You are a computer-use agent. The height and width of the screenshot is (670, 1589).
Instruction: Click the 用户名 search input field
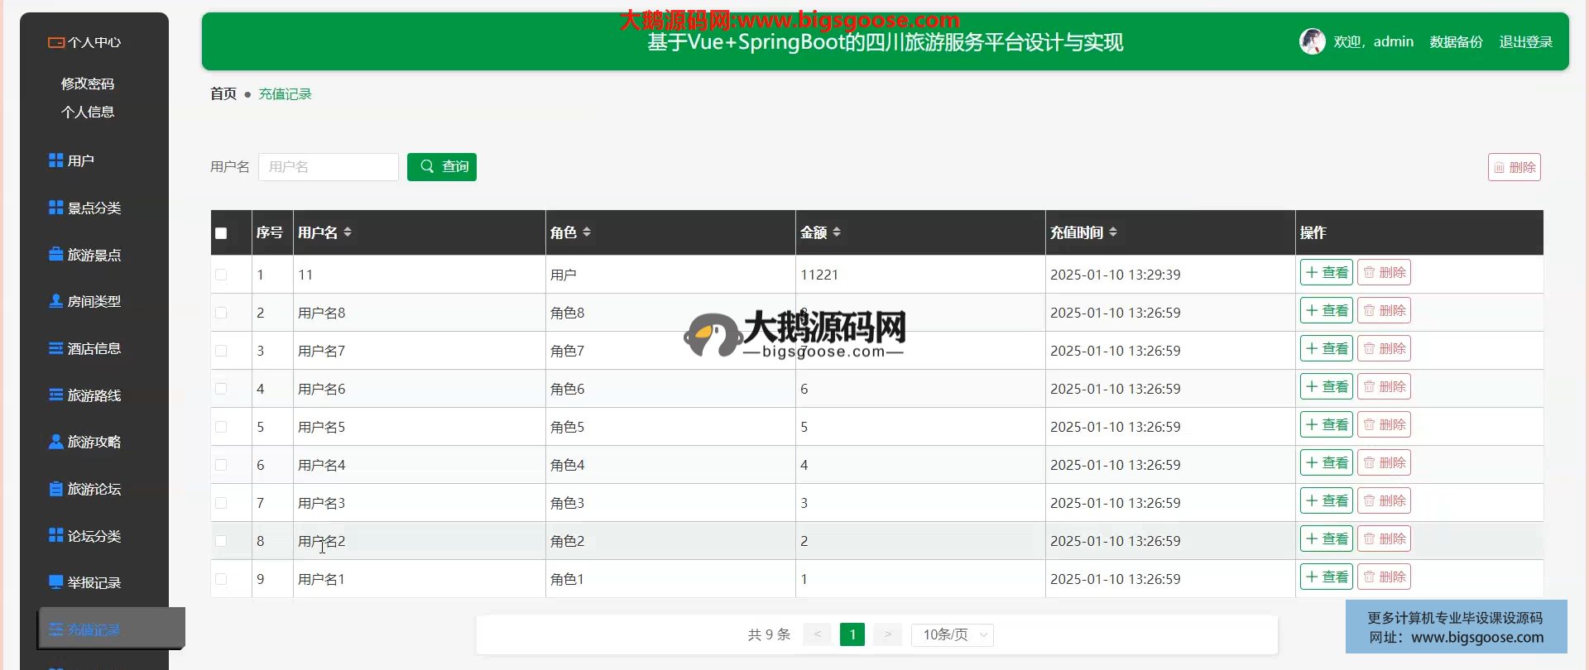pyautogui.click(x=329, y=167)
